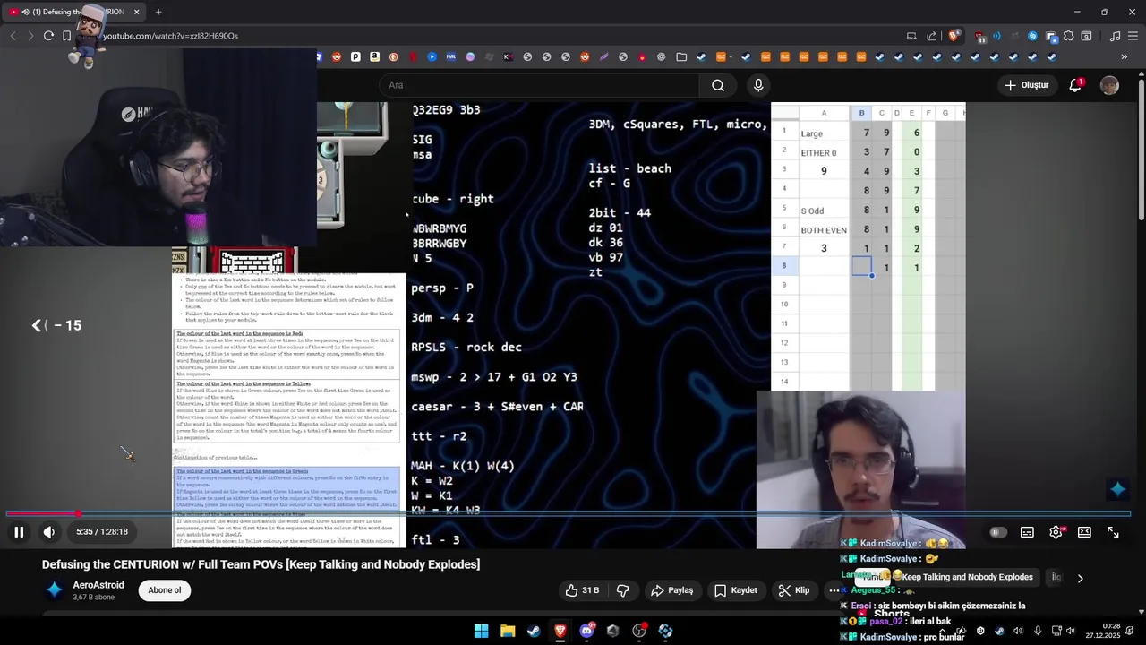The width and height of the screenshot is (1146, 645).
Task: Open the player settings gear menu
Action: tap(1056, 532)
